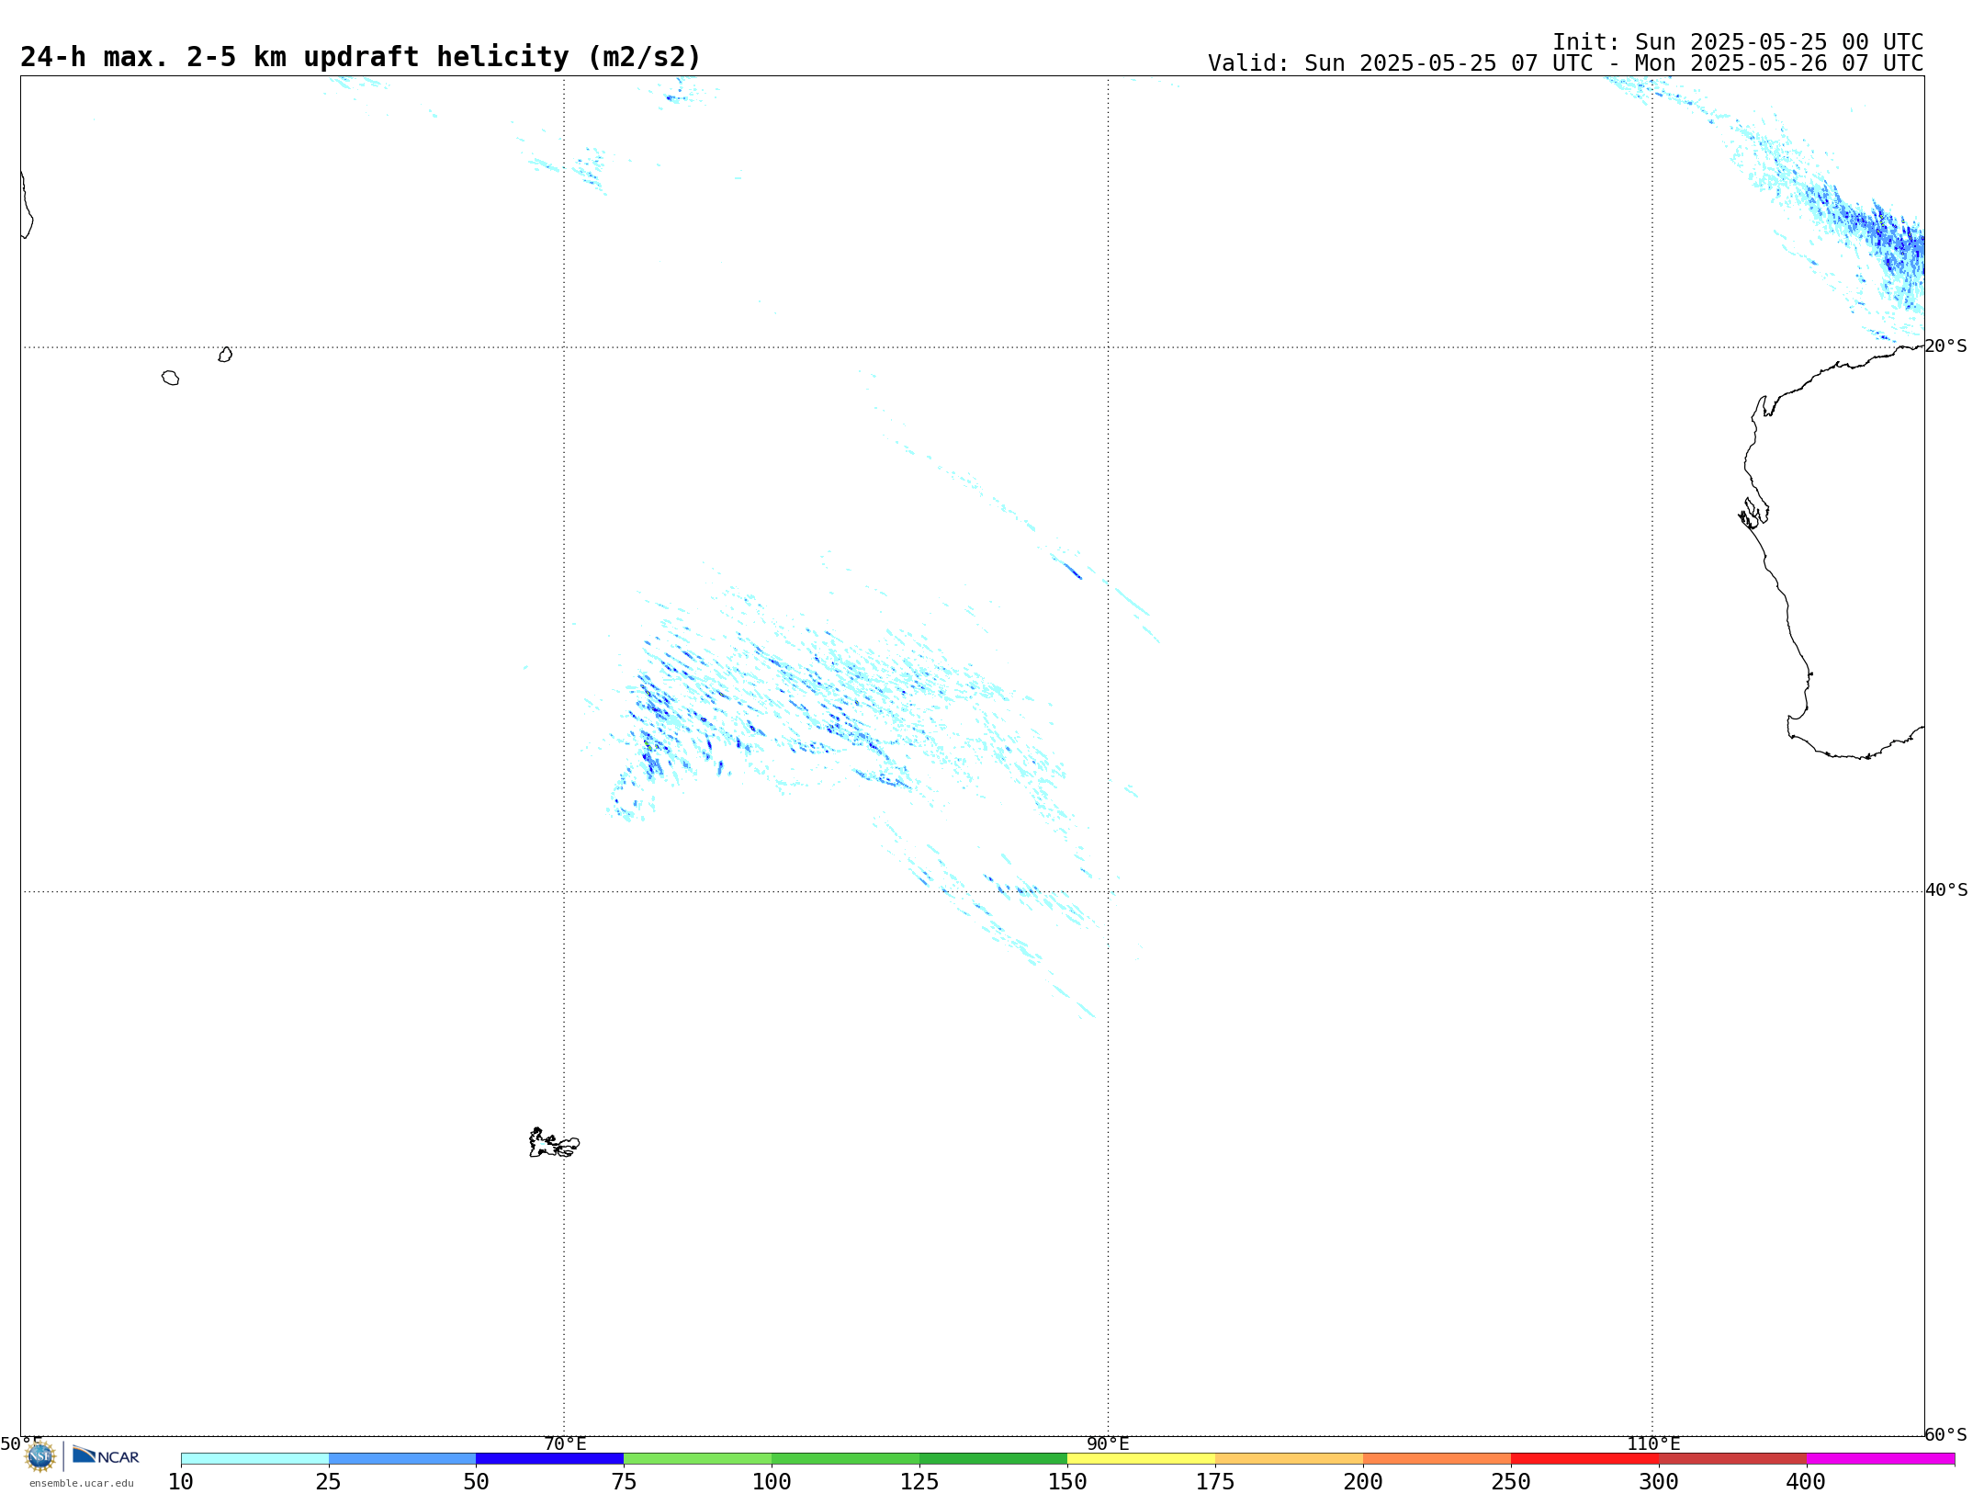Screen dimensions: 1984x1494
Task: Click the colorbar value '250'
Action: tap(1511, 1482)
